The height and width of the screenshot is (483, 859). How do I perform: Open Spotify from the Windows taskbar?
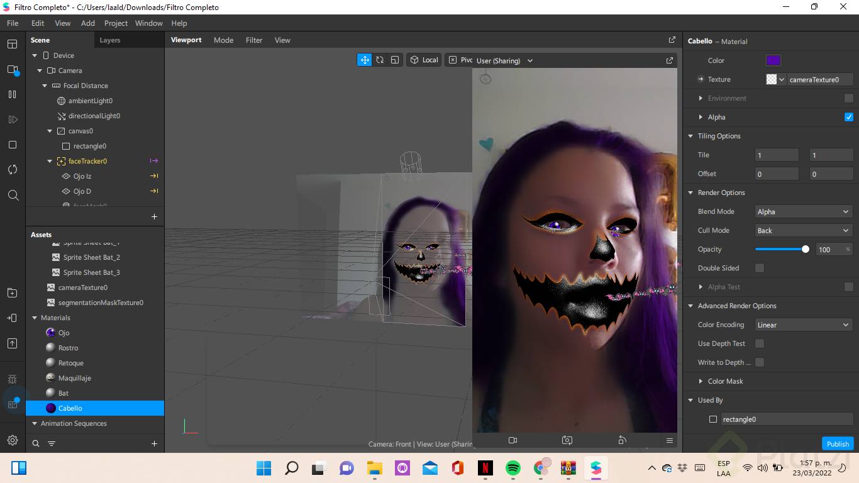[513, 468]
